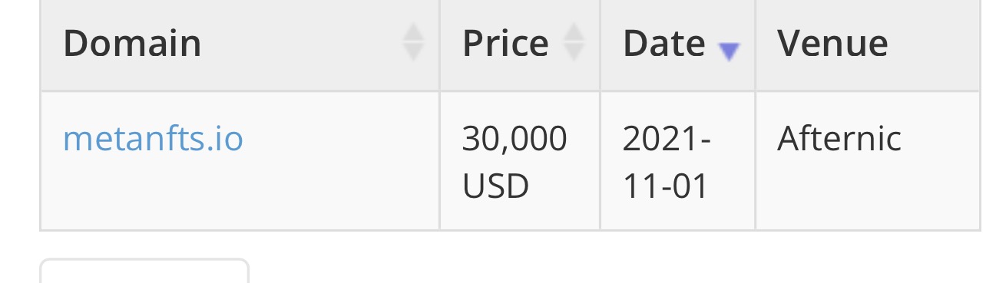This screenshot has height=283, width=986.
Task: Select the 30,000 price value
Action: pyautogui.click(x=515, y=139)
